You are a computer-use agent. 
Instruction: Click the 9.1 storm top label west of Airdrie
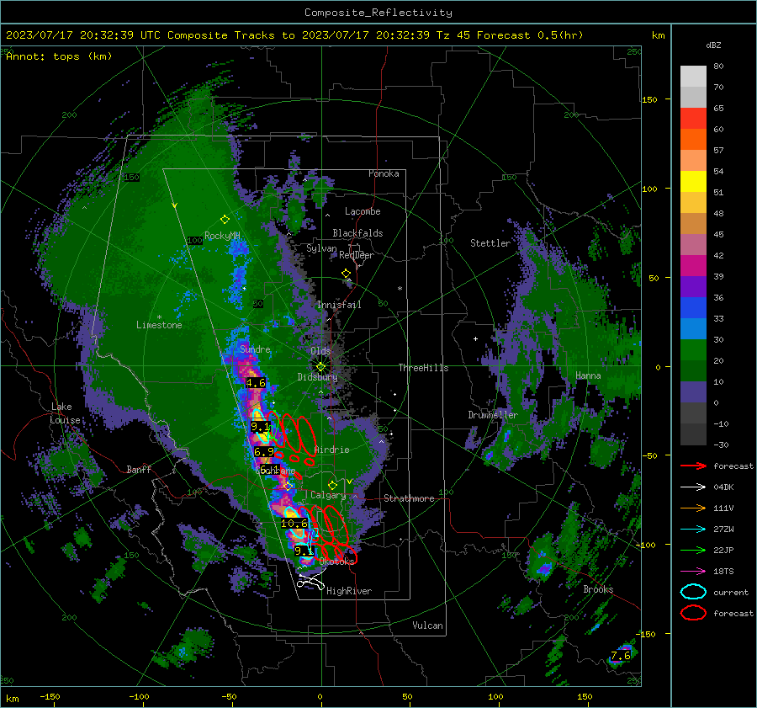[x=260, y=427]
